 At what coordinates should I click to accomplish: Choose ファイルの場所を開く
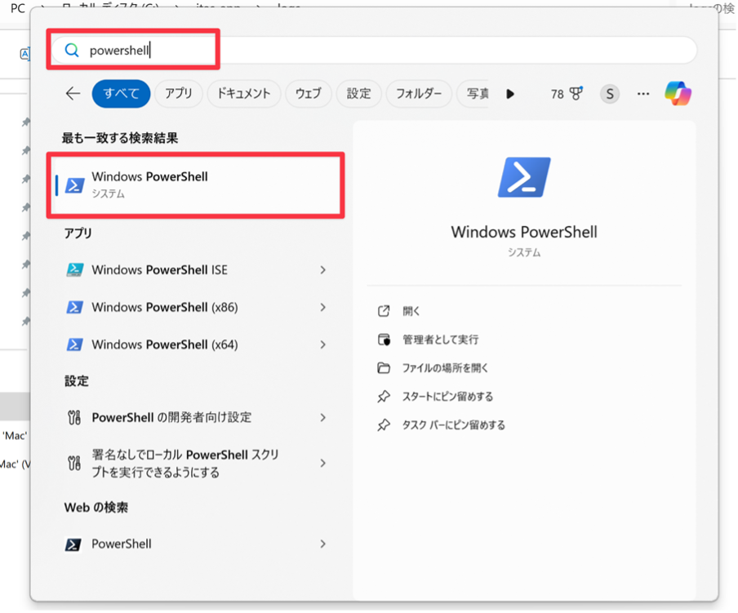point(445,368)
